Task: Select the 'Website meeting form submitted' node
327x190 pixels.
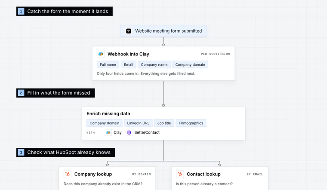Action: pyautogui.click(x=163, y=31)
